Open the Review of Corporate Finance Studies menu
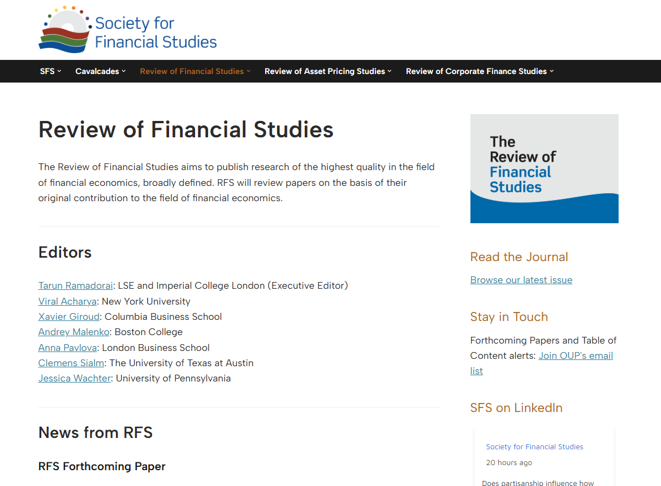This screenshot has height=486, width=661. (476, 71)
